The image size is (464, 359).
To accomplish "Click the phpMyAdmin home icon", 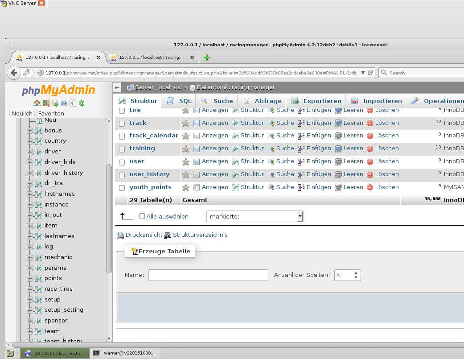I will pos(37,103).
